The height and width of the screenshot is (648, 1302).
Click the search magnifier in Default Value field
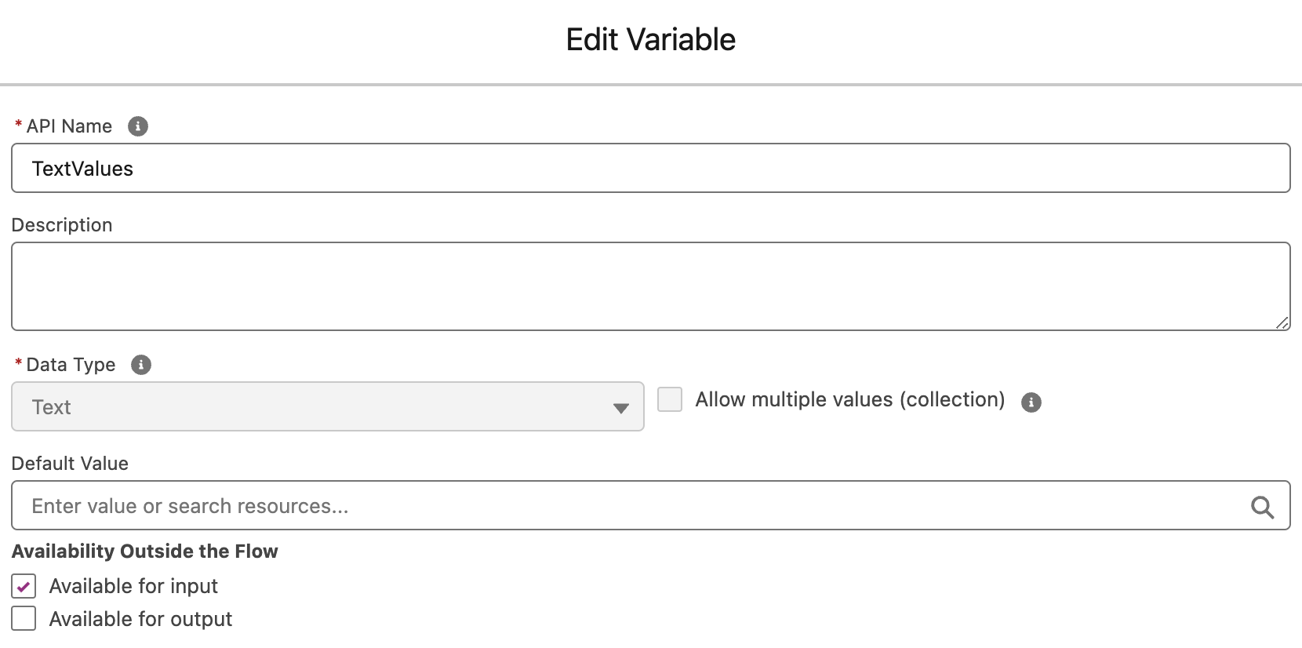pyautogui.click(x=1263, y=507)
